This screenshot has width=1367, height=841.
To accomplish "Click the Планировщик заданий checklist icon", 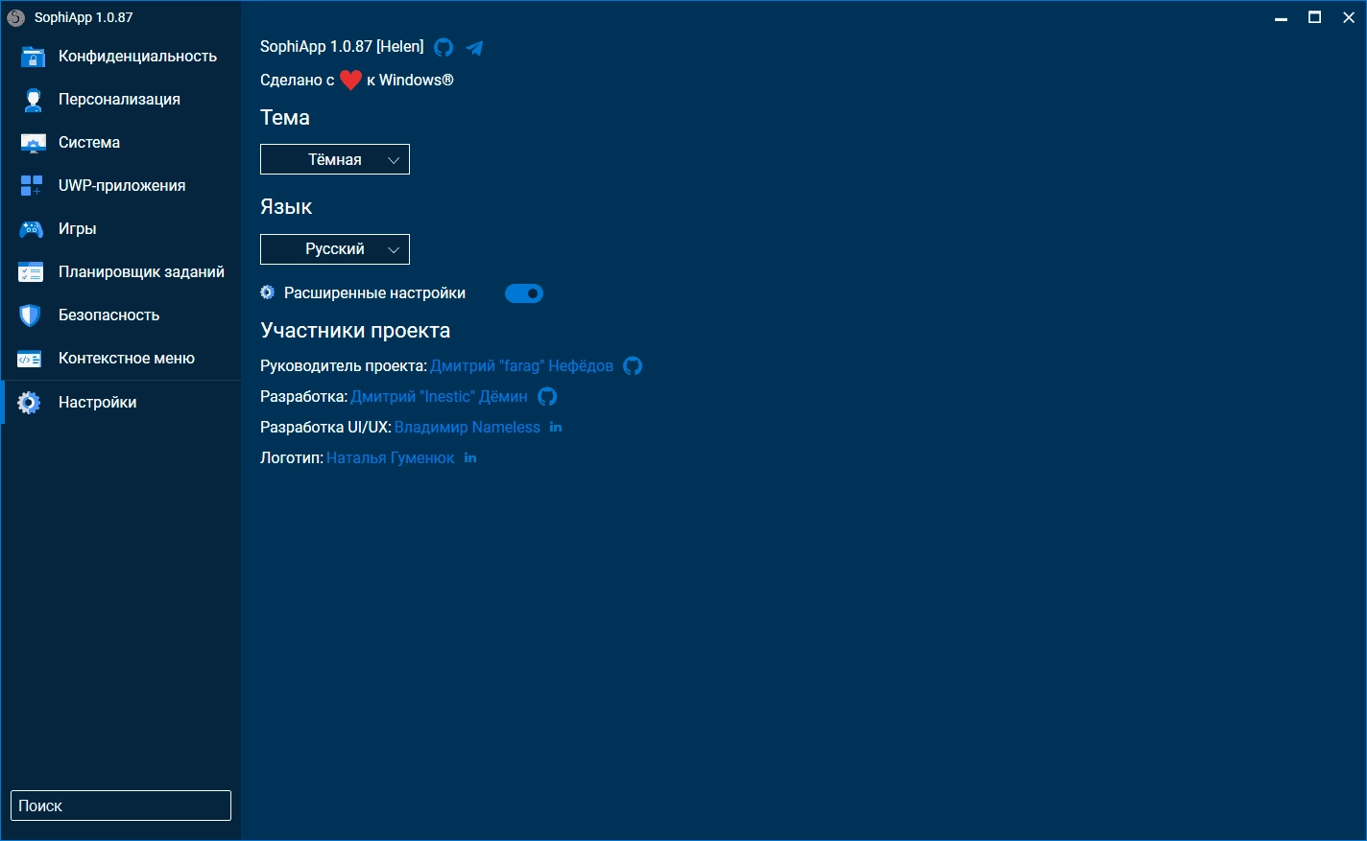I will pos(31,272).
